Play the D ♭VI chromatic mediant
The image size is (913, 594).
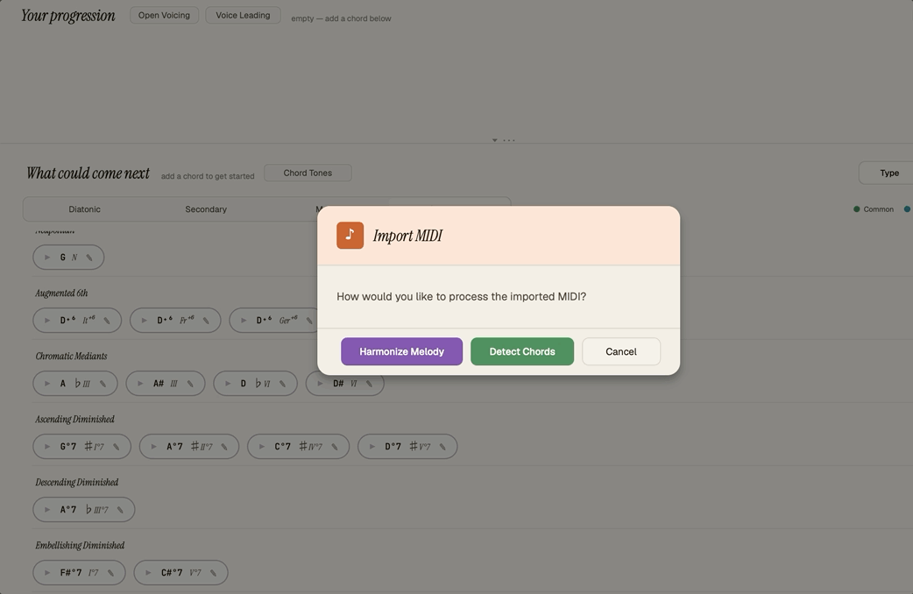point(228,383)
